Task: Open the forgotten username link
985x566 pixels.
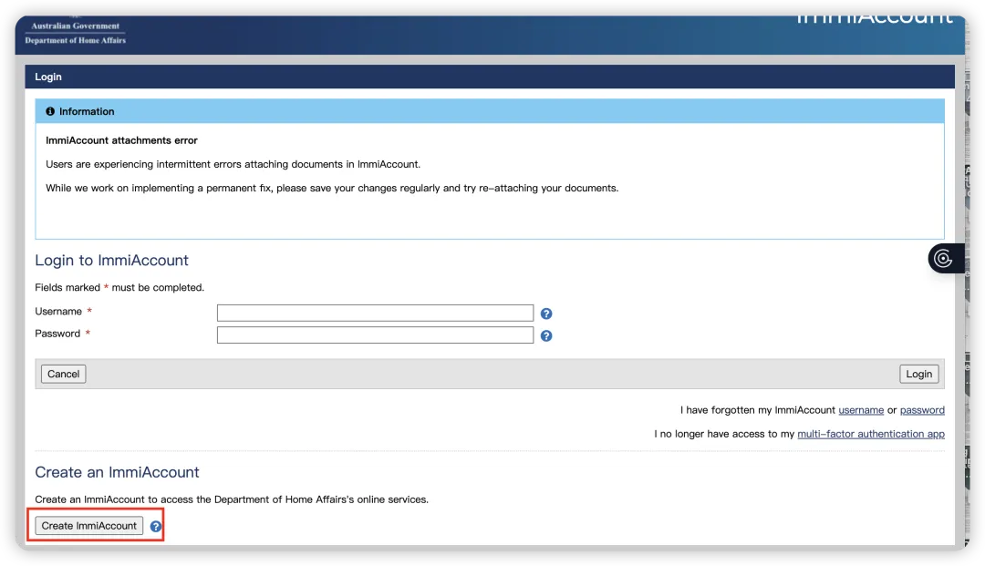Action: pyautogui.click(x=861, y=410)
